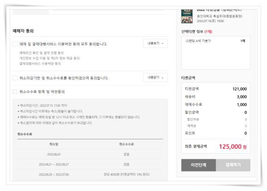Click the 장당 4000원 fee cell

pyautogui.click(x=127, y=174)
